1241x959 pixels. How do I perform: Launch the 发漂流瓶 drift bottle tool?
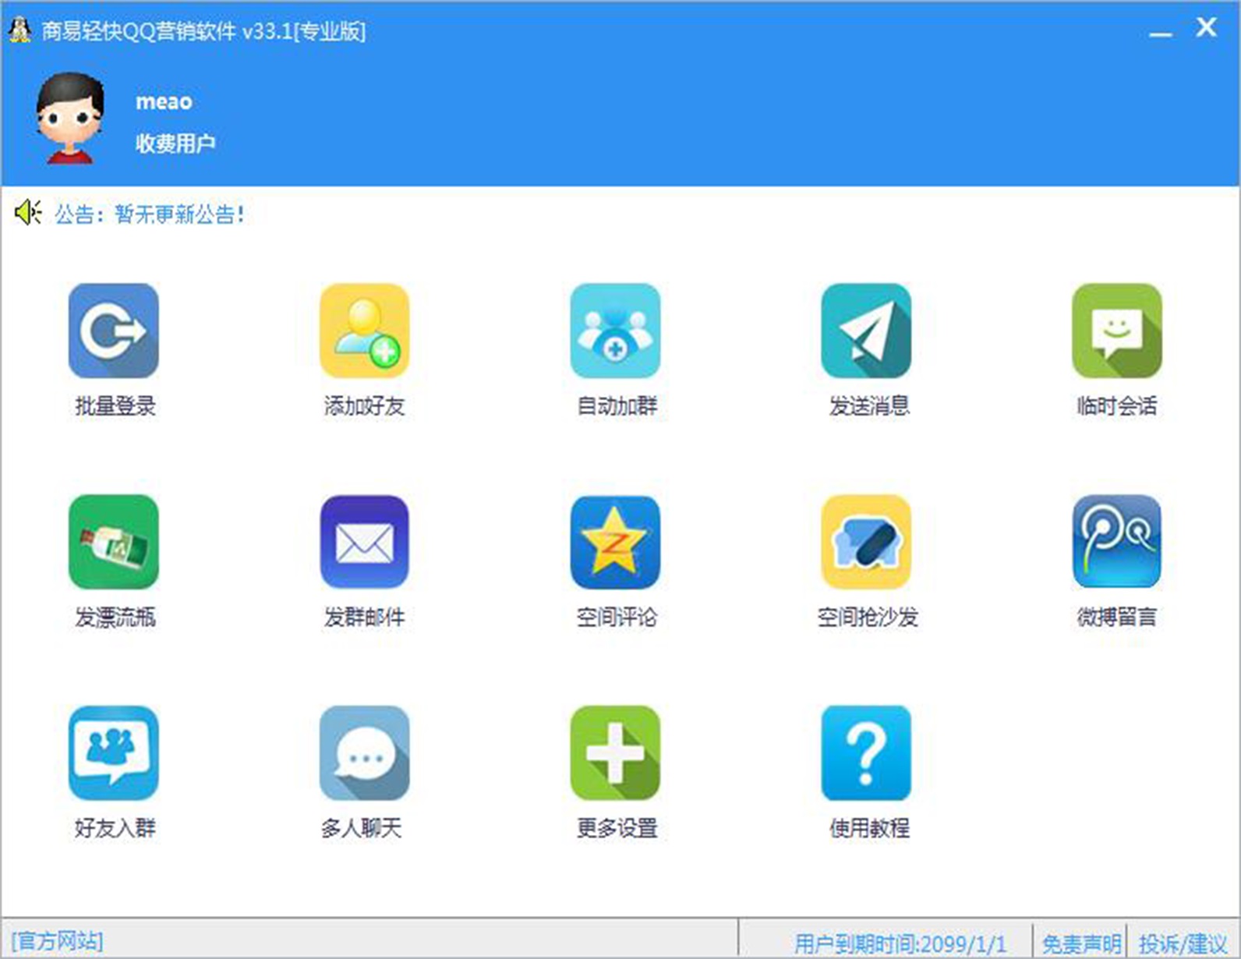coord(114,542)
